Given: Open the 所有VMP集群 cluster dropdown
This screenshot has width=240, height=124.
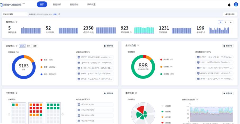Looking at the screenshot, I should [15, 14].
